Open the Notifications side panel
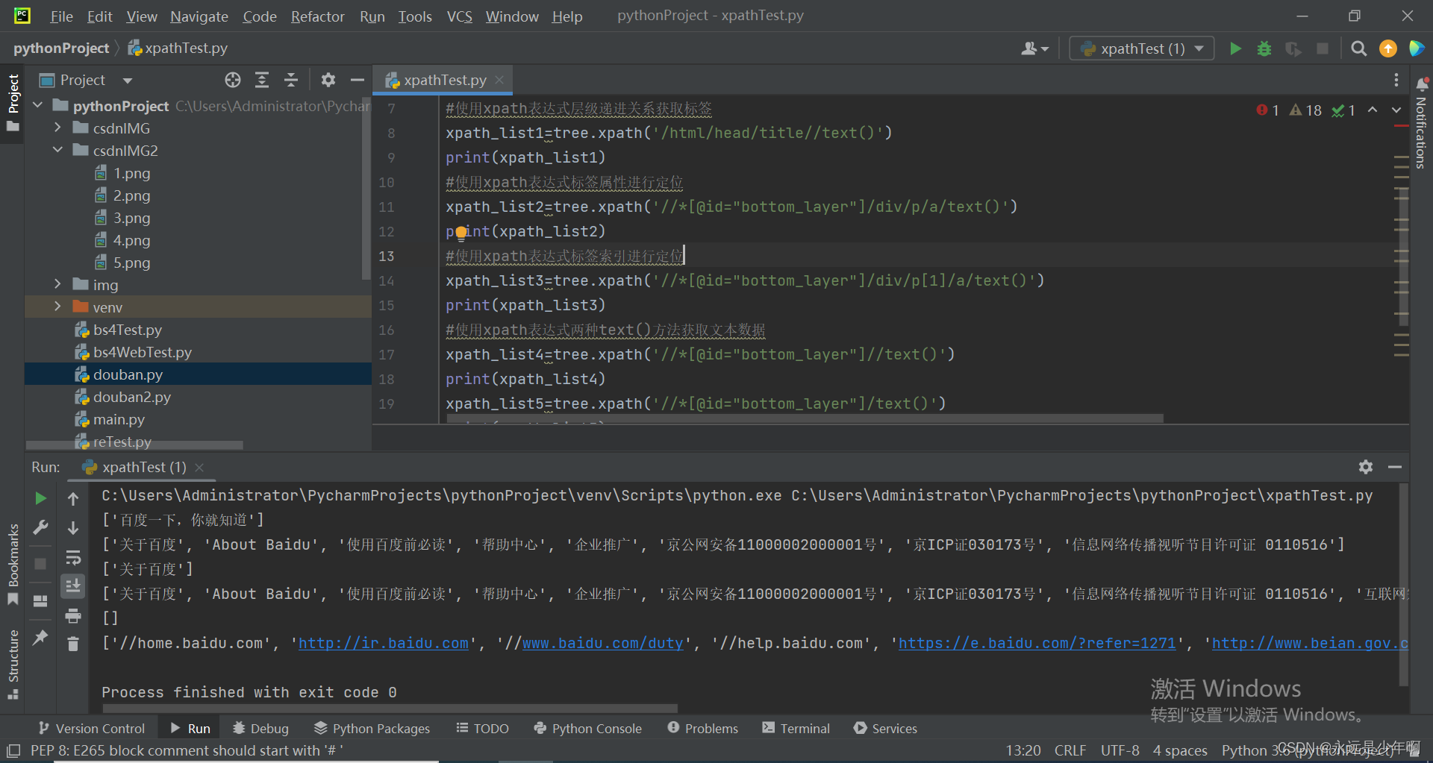The image size is (1433, 763). pos(1421,123)
